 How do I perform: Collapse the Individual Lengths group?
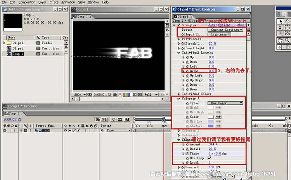point(179,53)
